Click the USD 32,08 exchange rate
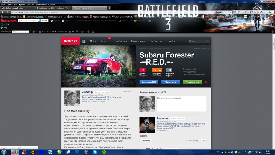 click(51, 32)
